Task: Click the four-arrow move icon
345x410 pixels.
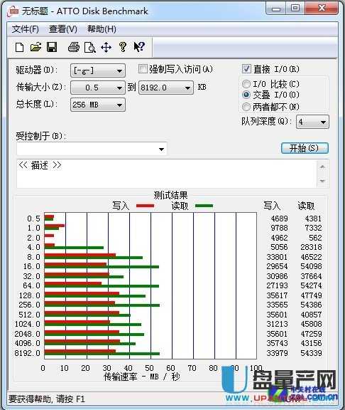Action: pyautogui.click(x=106, y=47)
